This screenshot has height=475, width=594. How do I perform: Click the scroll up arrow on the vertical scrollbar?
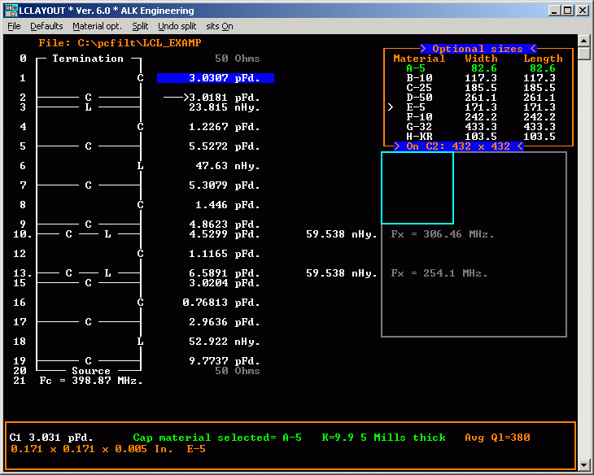583,41
